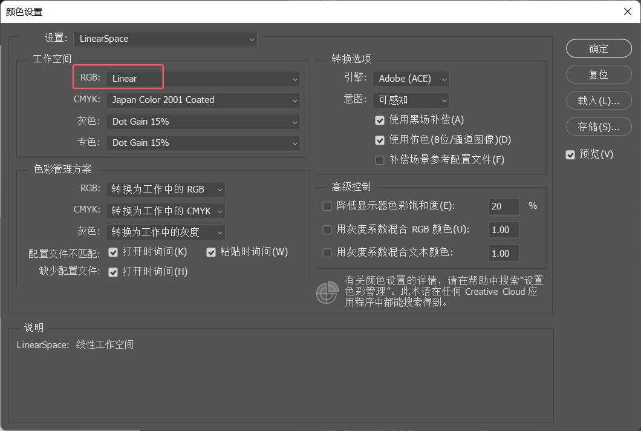Click the 复位 button

(x=599, y=74)
